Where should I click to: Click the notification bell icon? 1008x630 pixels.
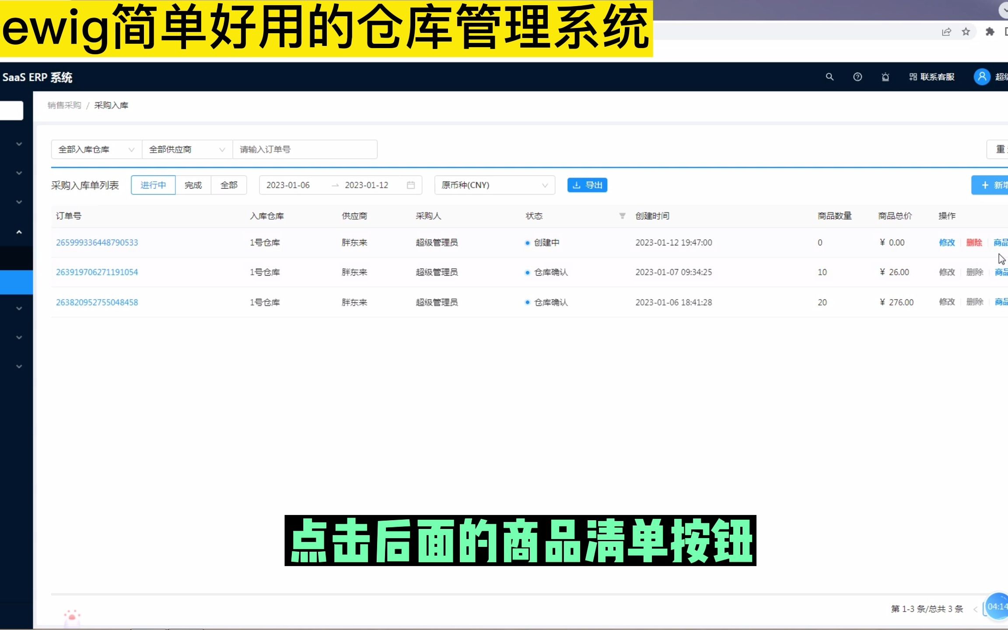pyautogui.click(x=885, y=77)
